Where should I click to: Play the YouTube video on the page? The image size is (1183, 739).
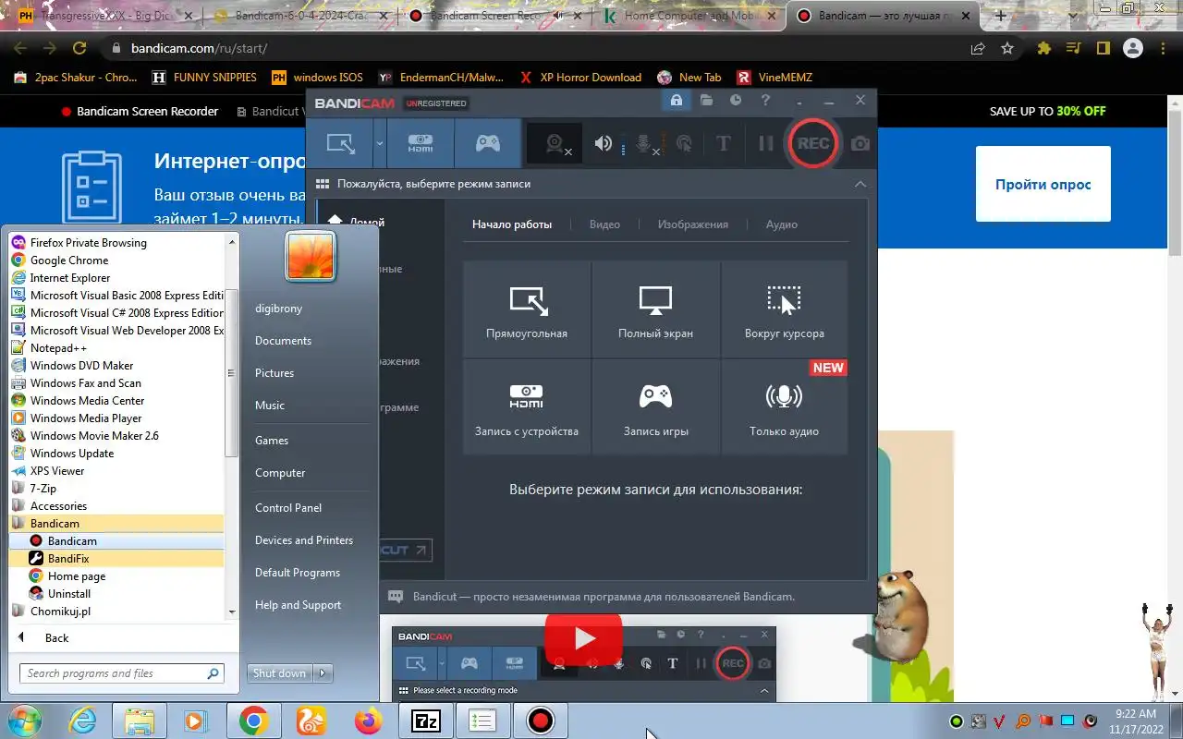pos(583,637)
